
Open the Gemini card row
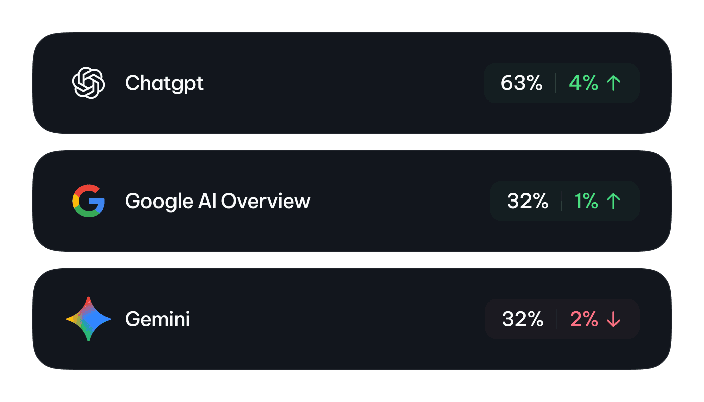click(352, 319)
